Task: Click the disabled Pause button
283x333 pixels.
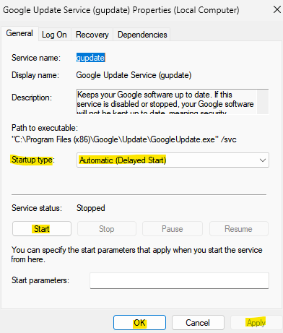Action: coord(173,229)
